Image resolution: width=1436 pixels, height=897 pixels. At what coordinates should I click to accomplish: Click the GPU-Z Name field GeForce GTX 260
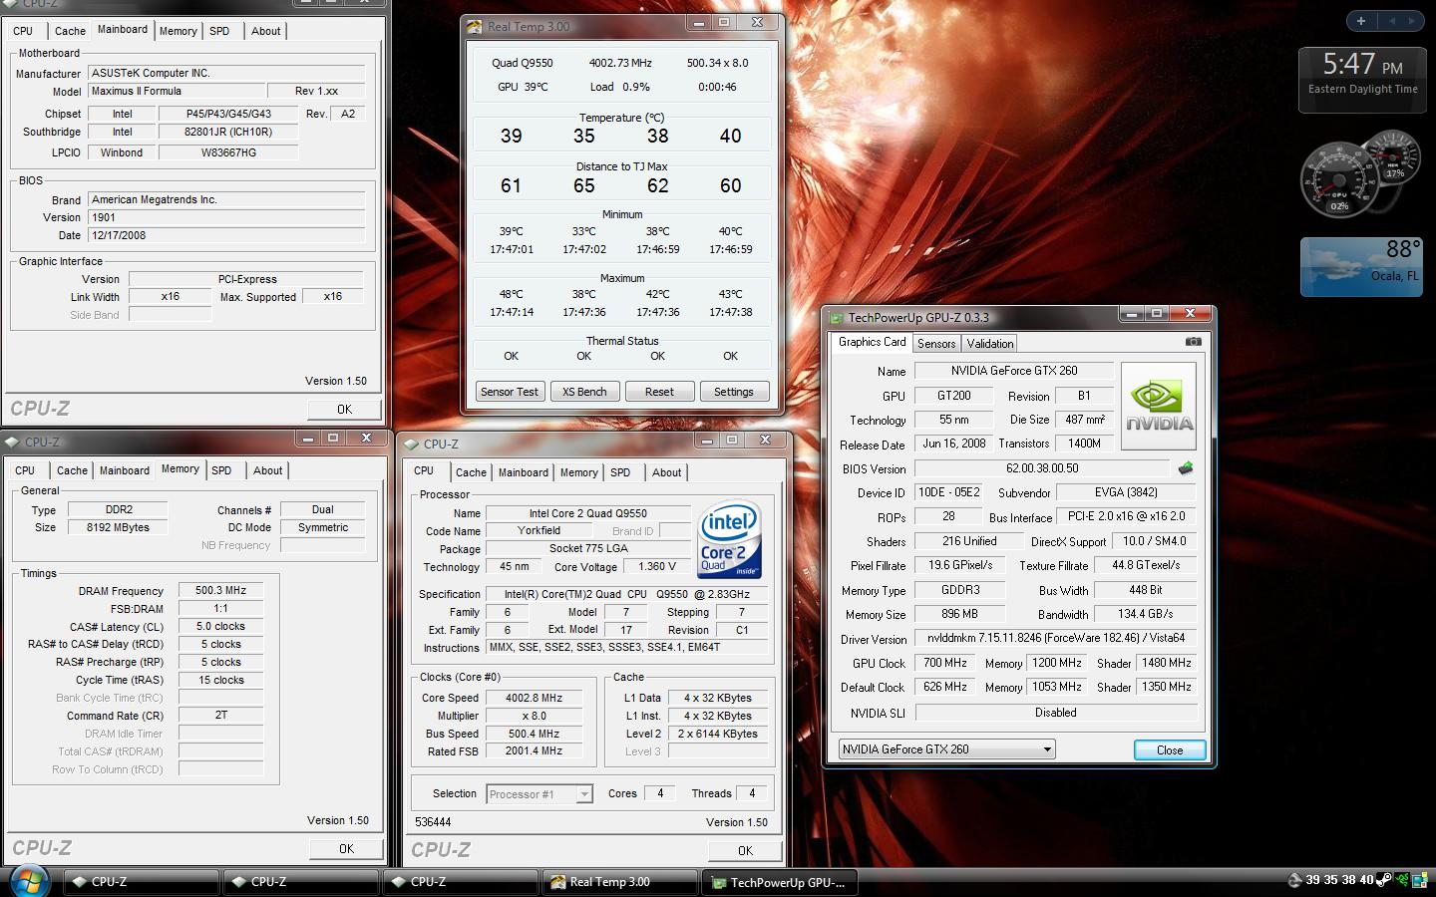click(x=1014, y=371)
